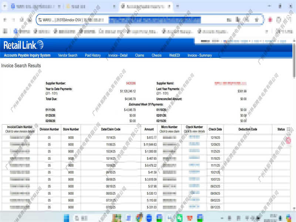The image size is (296, 222).
Task: Click the Check Date column header
Action: [215, 129]
